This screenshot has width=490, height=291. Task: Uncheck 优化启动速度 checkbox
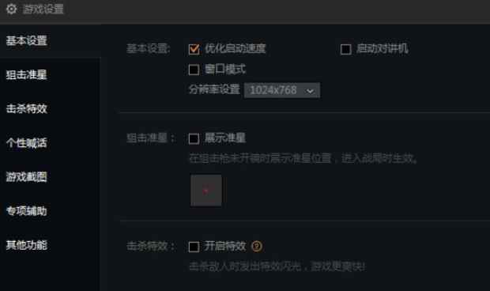[194, 49]
